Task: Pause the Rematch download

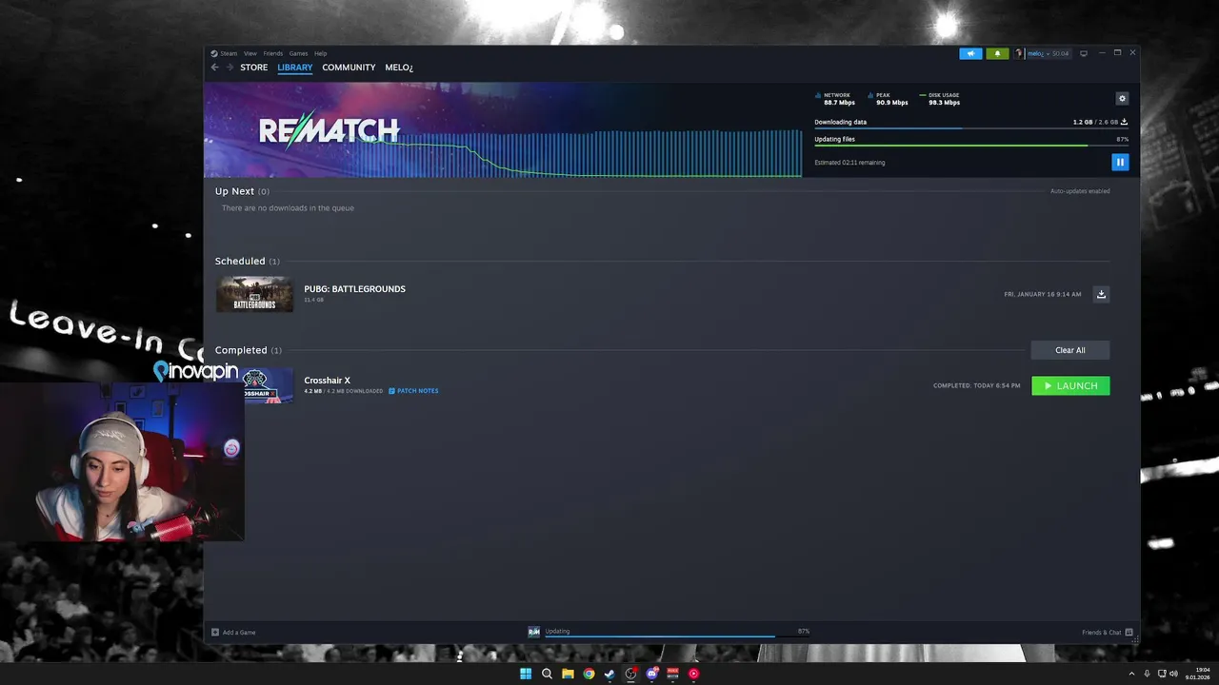Action: click(x=1120, y=163)
